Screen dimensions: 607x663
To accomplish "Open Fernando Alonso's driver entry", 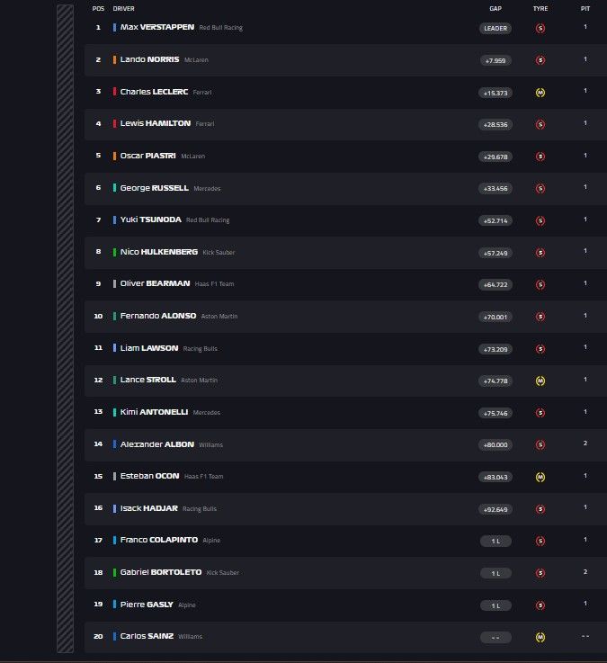I will 158,316.
